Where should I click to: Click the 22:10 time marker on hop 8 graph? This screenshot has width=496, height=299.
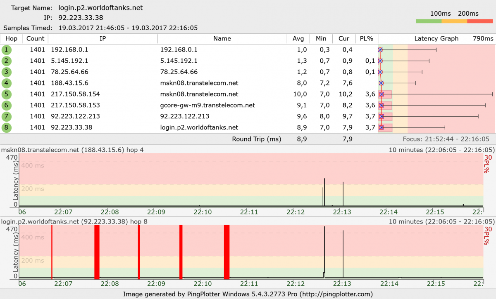(203, 284)
